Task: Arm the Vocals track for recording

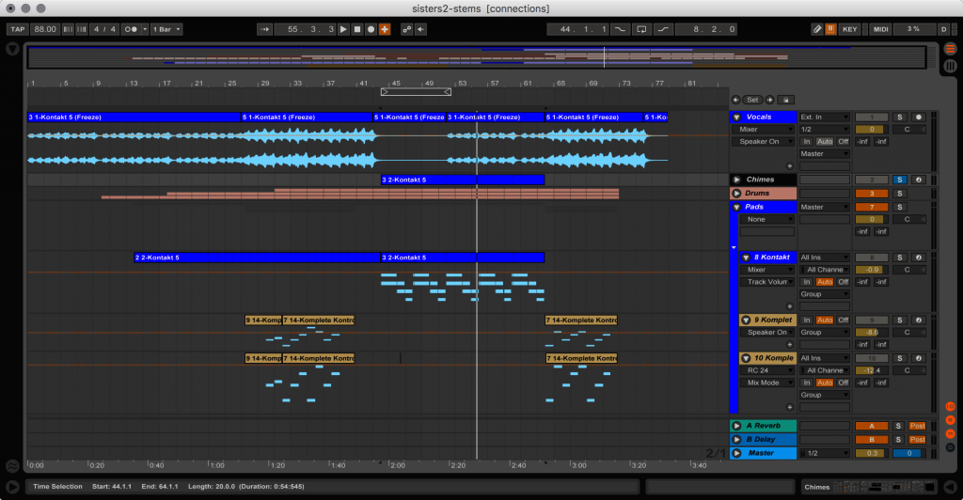Action: (x=919, y=117)
